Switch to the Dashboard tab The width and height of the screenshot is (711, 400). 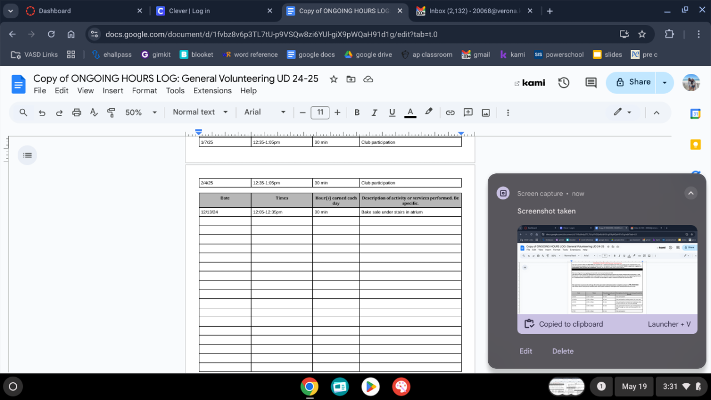(84, 11)
